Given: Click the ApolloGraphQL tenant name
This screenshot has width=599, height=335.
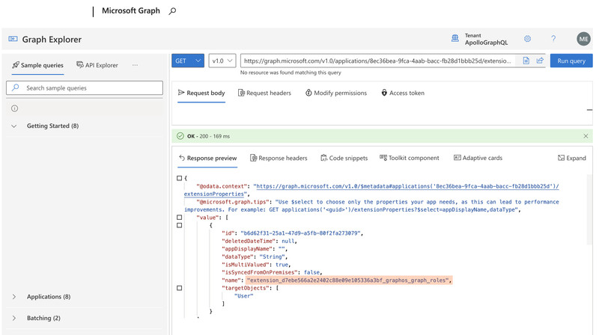Looking at the screenshot, I should pos(486,43).
